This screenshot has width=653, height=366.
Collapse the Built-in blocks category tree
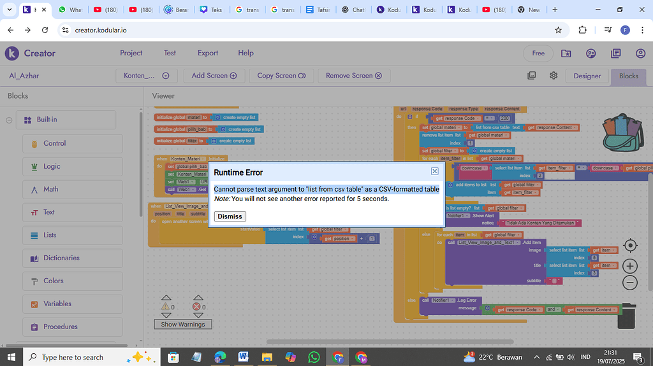(x=10, y=120)
